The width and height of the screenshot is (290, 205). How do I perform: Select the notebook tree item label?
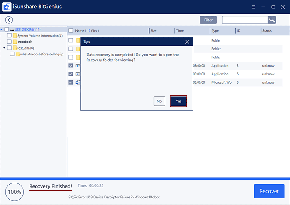[25, 42]
